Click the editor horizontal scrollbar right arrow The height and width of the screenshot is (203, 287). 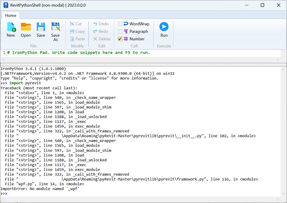tap(278, 60)
